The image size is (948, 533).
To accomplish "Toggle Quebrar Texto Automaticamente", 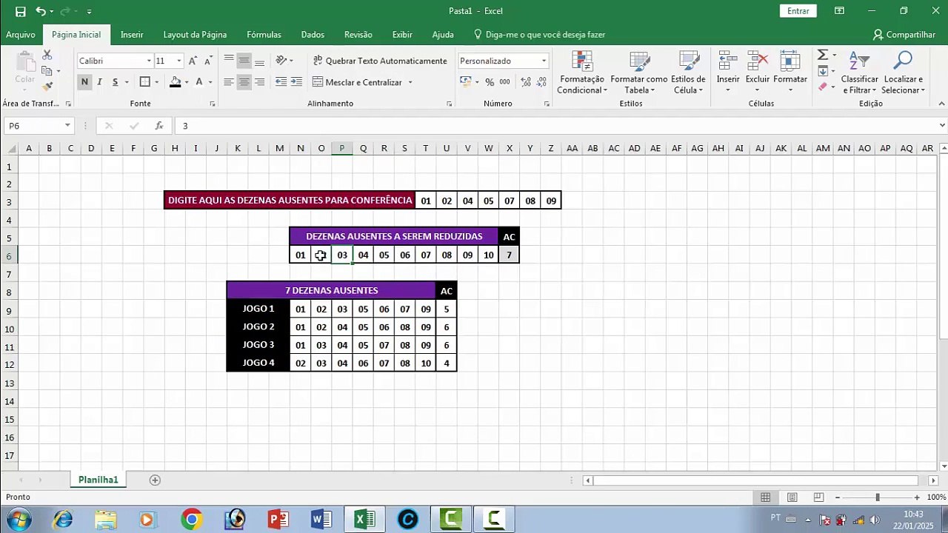I will tap(380, 61).
